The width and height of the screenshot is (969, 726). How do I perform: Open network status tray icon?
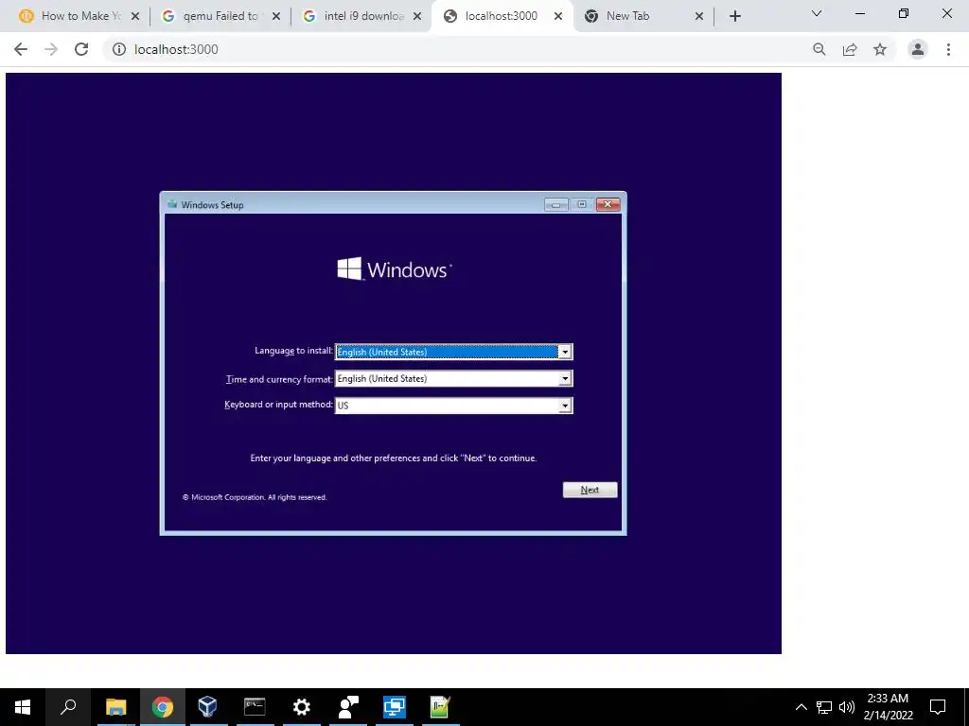(x=824, y=707)
